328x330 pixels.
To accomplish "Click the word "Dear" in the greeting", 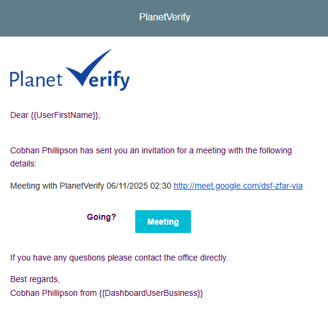I will (x=19, y=115).
